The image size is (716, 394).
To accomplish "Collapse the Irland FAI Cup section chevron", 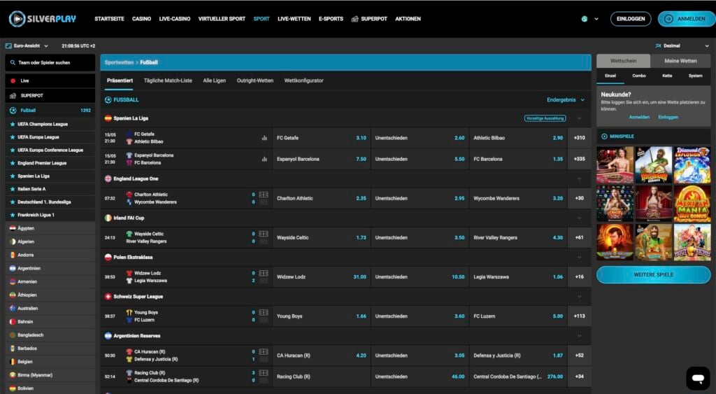I will [579, 218].
